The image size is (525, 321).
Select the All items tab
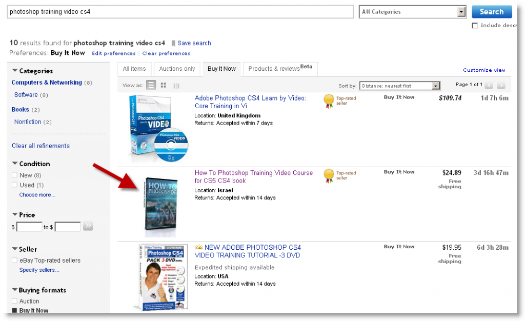[134, 69]
